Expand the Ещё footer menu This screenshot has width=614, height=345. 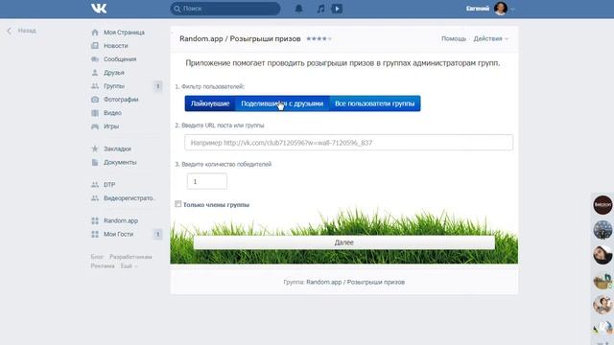(129, 266)
